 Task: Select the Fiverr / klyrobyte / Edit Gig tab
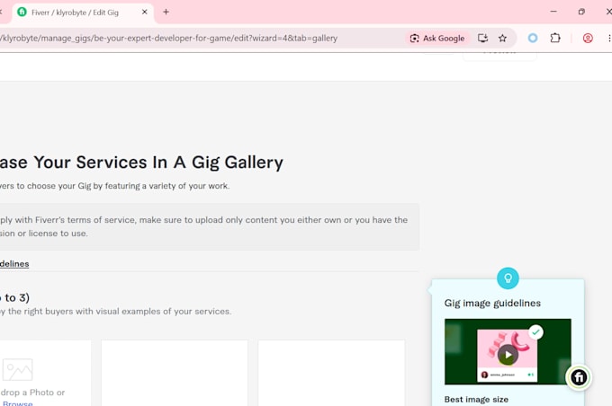[x=83, y=13]
